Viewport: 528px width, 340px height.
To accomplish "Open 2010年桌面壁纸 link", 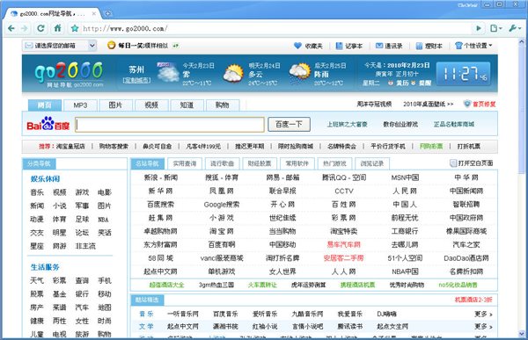I will pos(429,105).
